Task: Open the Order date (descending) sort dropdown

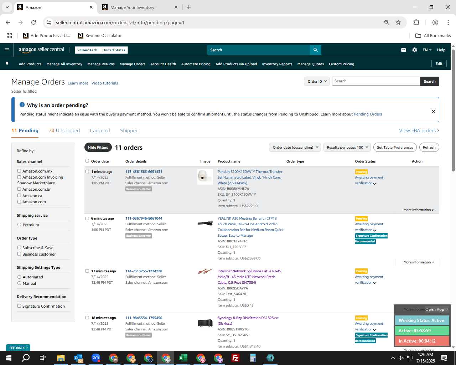Action: pyautogui.click(x=295, y=147)
